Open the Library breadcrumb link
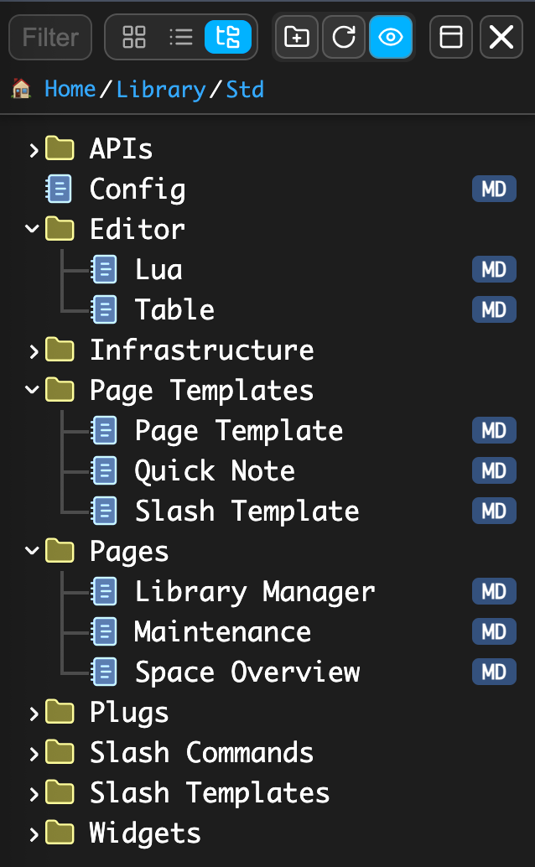 pyautogui.click(x=161, y=89)
